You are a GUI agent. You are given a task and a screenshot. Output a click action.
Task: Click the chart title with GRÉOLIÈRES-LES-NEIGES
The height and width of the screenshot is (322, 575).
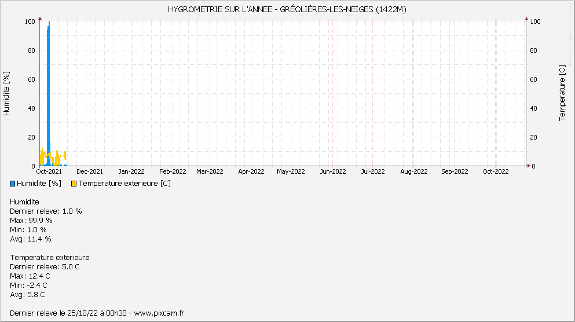click(287, 9)
